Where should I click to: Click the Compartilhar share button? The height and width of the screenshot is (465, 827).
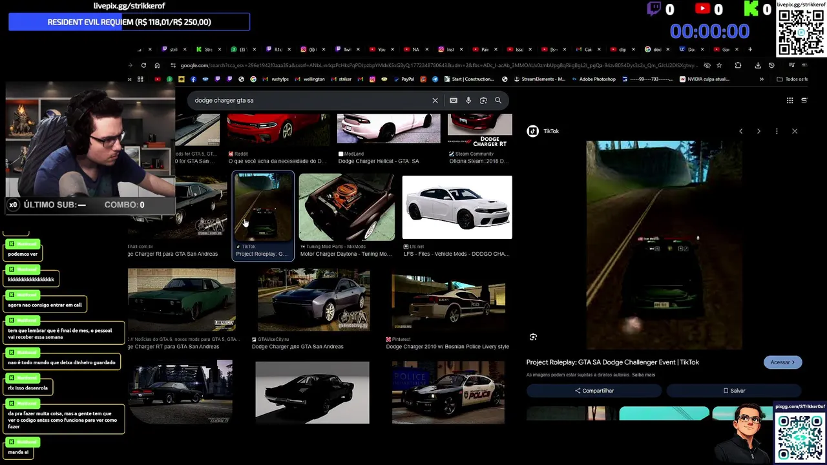pyautogui.click(x=594, y=391)
